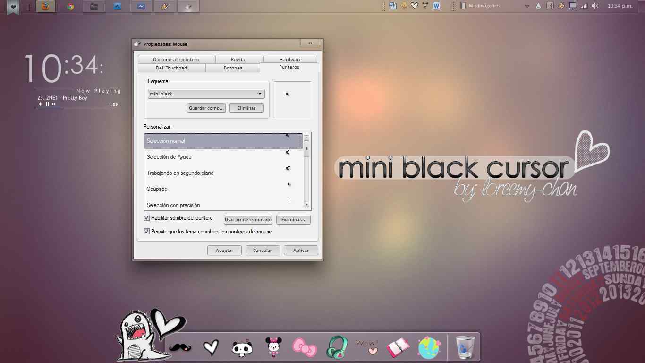
Task: Open the monitor display tray icon
Action: [573, 6]
